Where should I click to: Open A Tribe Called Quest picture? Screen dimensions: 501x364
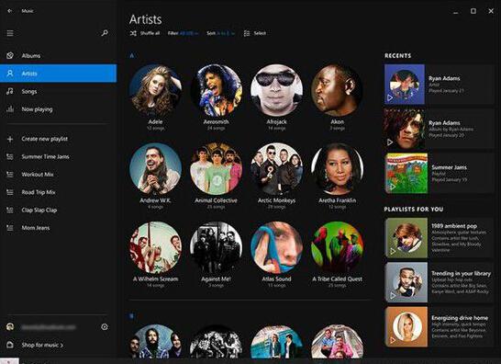pyautogui.click(x=338, y=247)
